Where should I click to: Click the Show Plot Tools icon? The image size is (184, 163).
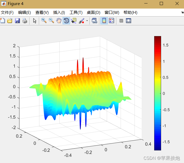point(129,21)
